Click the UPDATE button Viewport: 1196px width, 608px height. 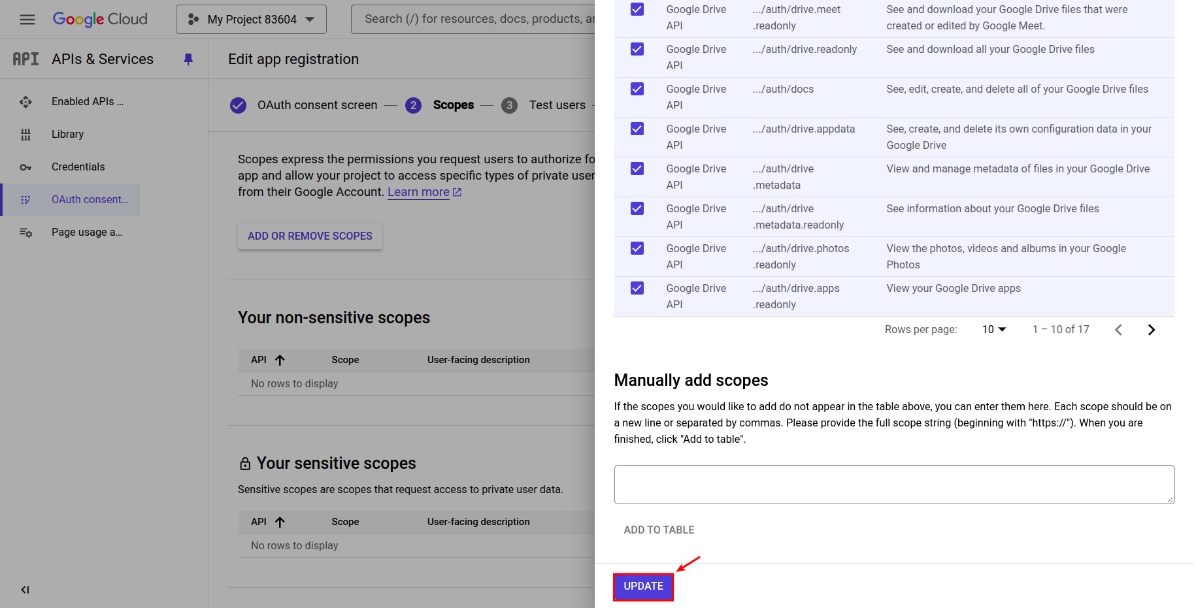tap(642, 586)
